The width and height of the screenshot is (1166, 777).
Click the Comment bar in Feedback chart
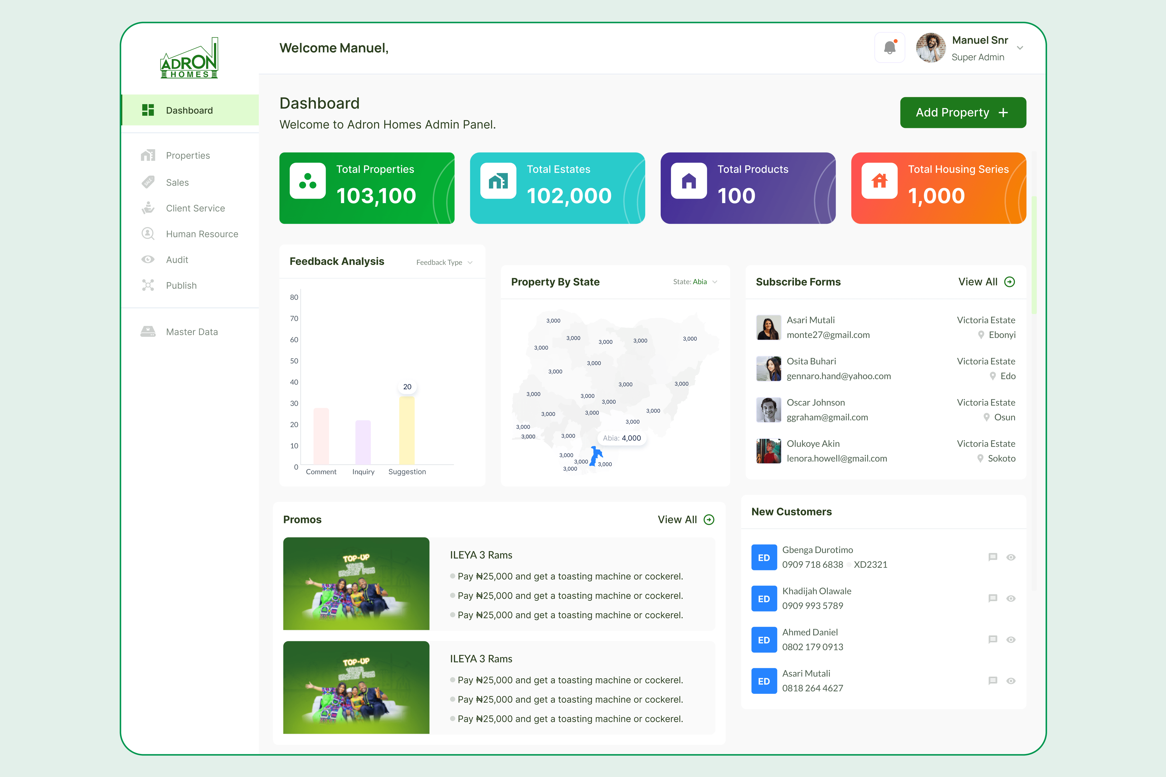click(x=321, y=436)
